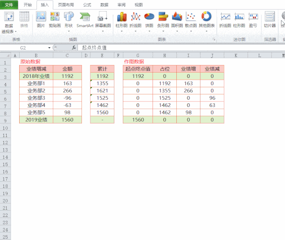Expand the Shapes (形状) dropdown
Image resolution: width=285 pixels, height=240 pixels.
(x=69, y=31)
